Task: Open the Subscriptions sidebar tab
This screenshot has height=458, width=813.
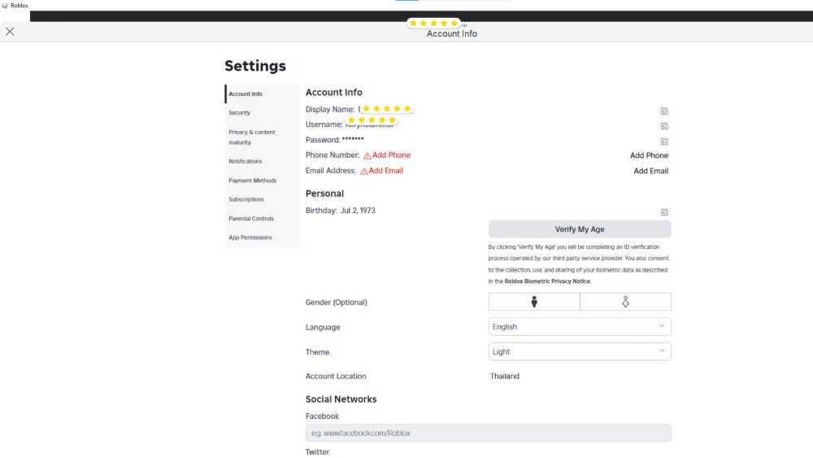Action: 263,199
